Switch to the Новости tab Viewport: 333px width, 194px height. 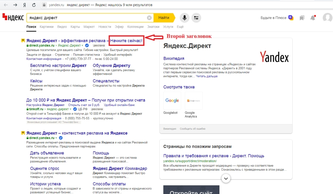click(x=105, y=27)
